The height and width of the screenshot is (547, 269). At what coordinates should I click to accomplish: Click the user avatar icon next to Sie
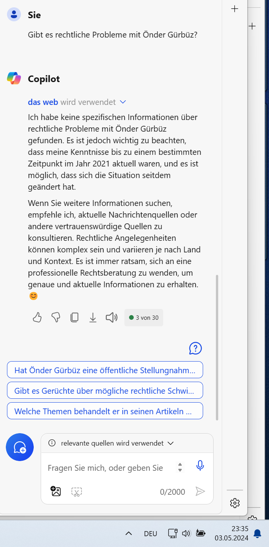[x=14, y=15]
